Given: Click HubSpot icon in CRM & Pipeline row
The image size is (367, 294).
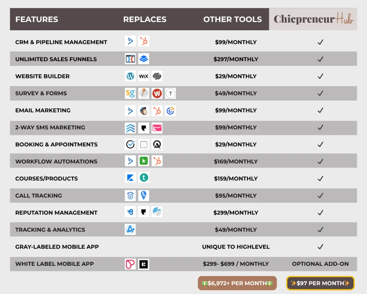Looking at the screenshot, I should click(144, 41).
